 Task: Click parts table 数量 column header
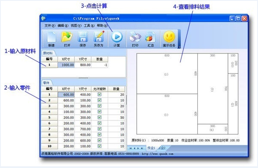point(116,89)
